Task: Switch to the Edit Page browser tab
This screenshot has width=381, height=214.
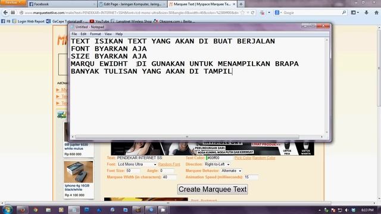Action: 132,4
